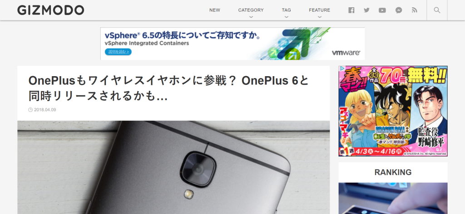Open Gizmodo's Facebook page icon
The image size is (465, 214).
pos(351,10)
